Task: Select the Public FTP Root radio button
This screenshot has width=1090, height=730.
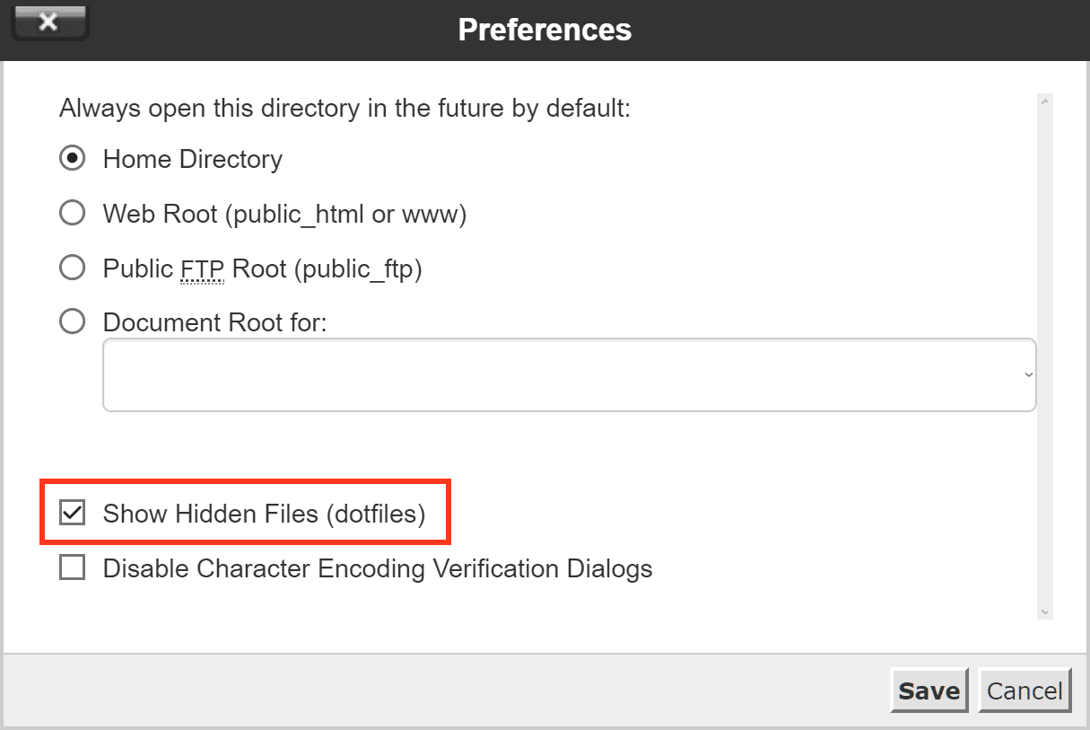Action: click(72, 268)
